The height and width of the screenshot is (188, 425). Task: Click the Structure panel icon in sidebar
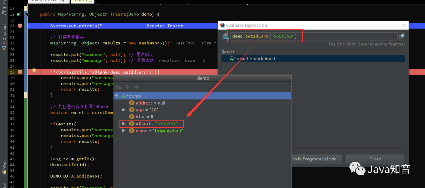[4, 48]
